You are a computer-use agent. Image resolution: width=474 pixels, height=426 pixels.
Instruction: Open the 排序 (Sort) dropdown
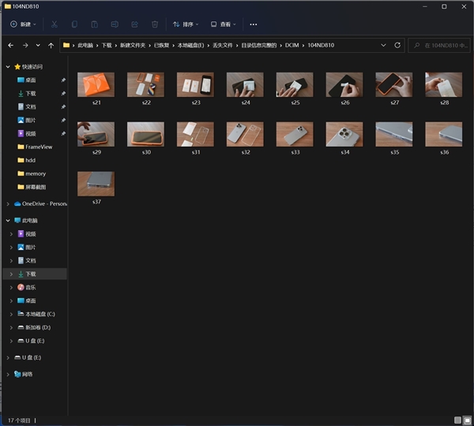click(186, 24)
